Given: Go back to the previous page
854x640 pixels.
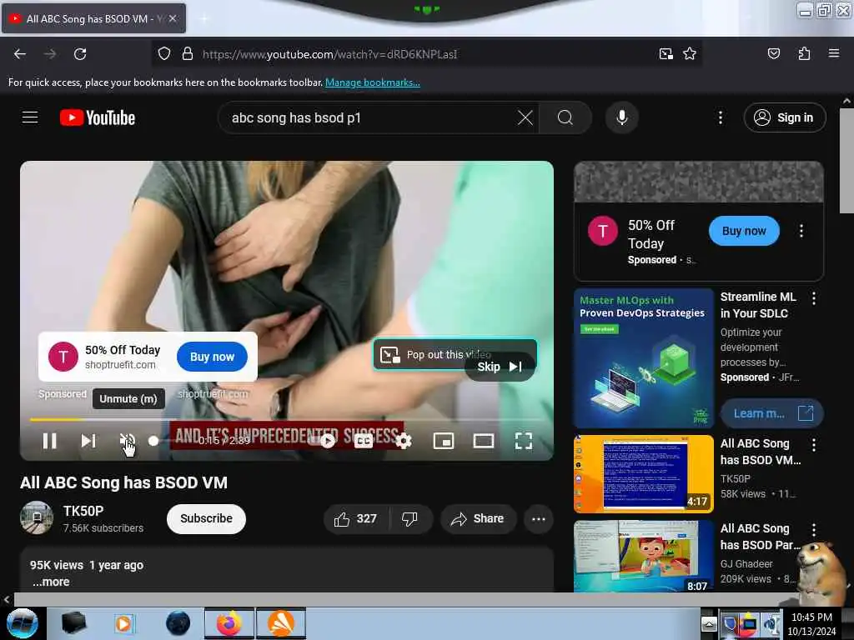Looking at the screenshot, I should 20,54.
